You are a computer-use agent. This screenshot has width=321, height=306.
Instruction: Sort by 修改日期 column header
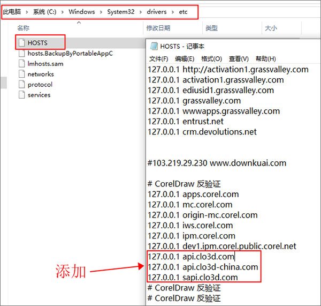point(158,28)
